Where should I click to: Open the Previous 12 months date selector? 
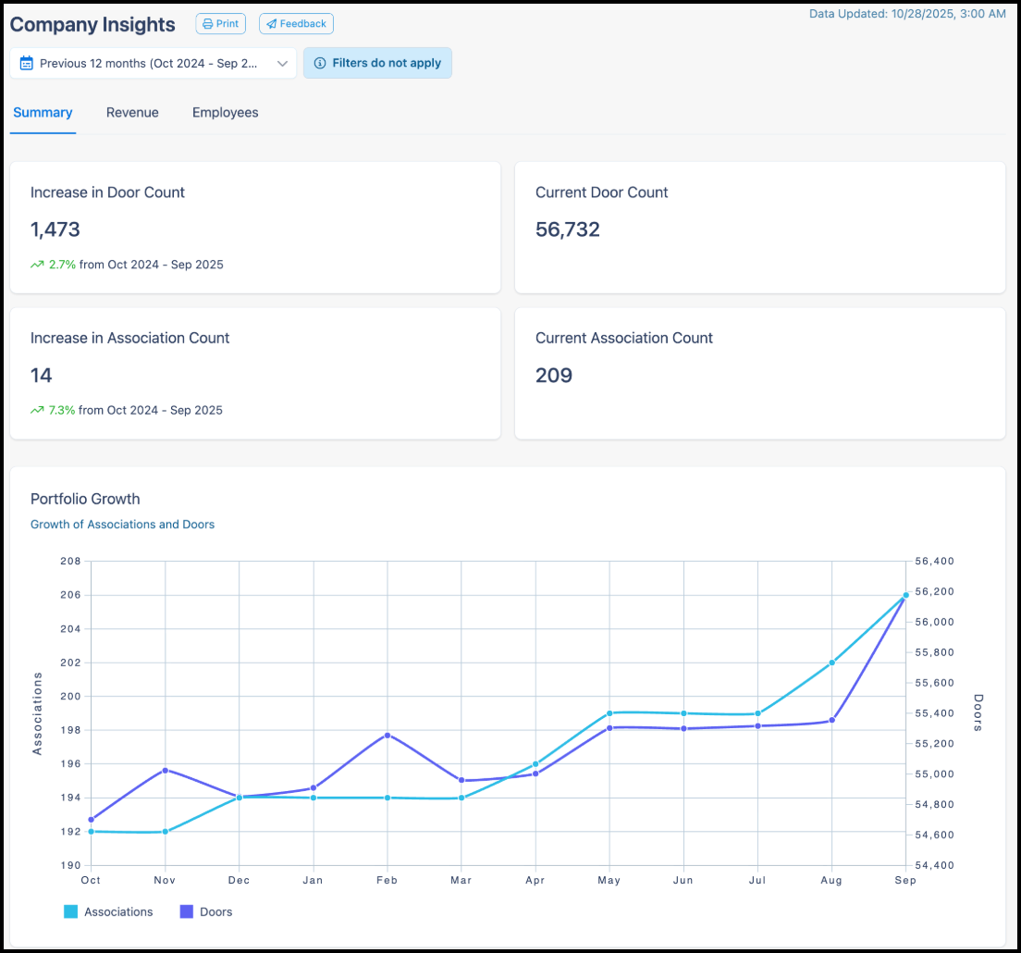(x=153, y=63)
